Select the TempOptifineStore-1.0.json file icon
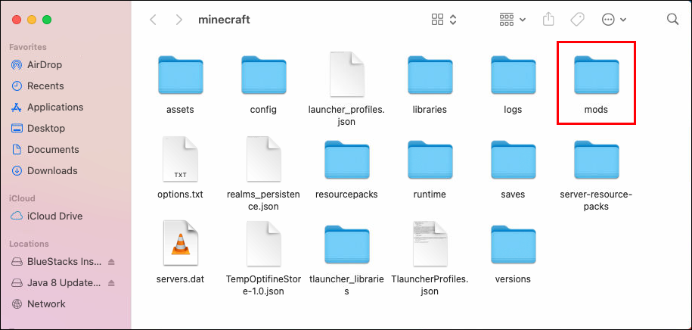The height and width of the screenshot is (330, 692). 263,244
